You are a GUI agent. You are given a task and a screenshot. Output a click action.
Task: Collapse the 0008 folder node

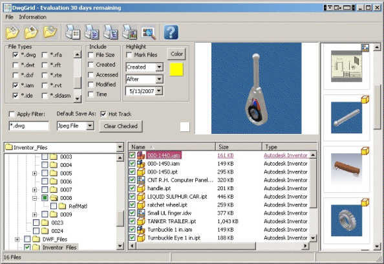[34, 198]
